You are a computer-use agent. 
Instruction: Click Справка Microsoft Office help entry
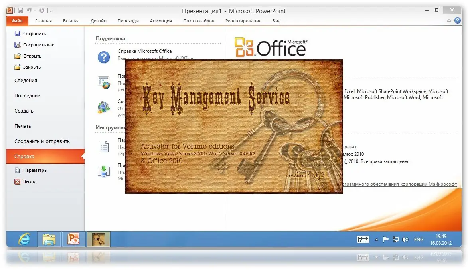coord(144,51)
